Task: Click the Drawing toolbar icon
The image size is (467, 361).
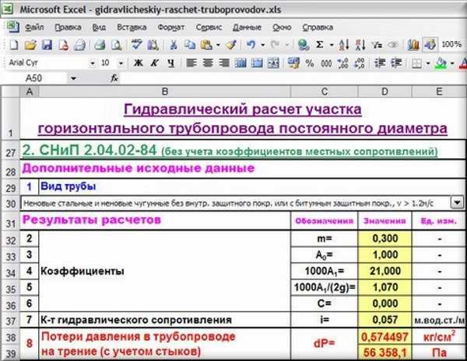Action: point(430,45)
